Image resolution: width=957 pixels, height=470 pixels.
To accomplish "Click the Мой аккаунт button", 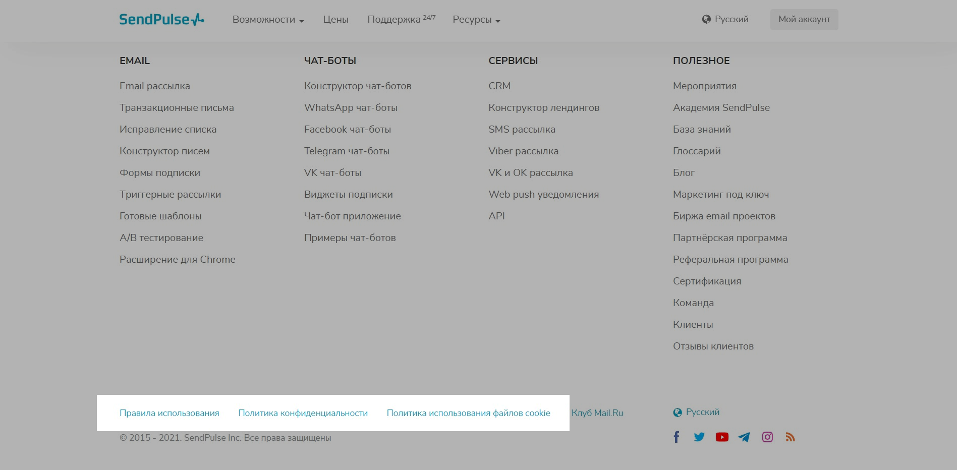I will 804,20.
